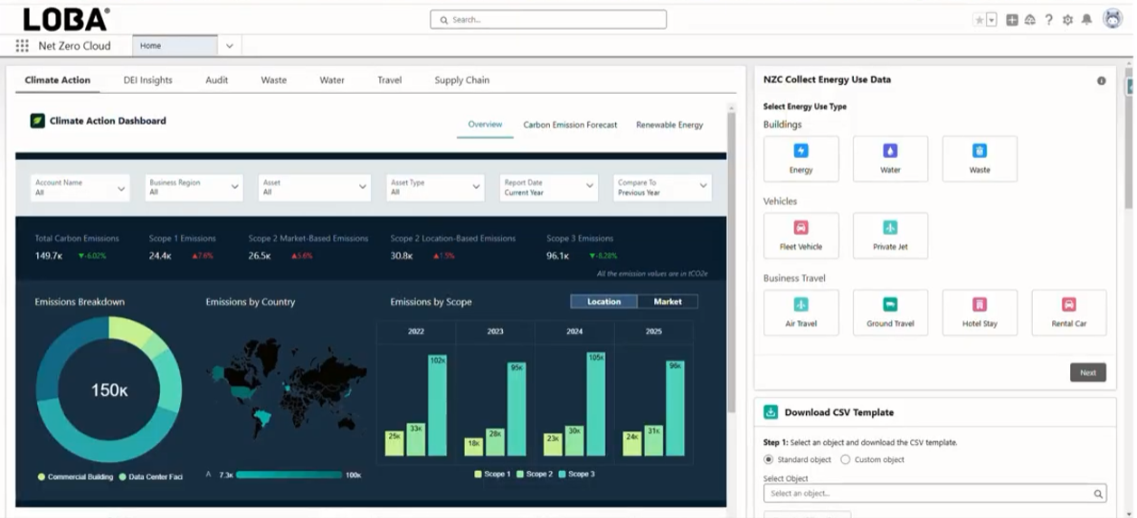Select the Fleet Vehicle tile

(801, 236)
